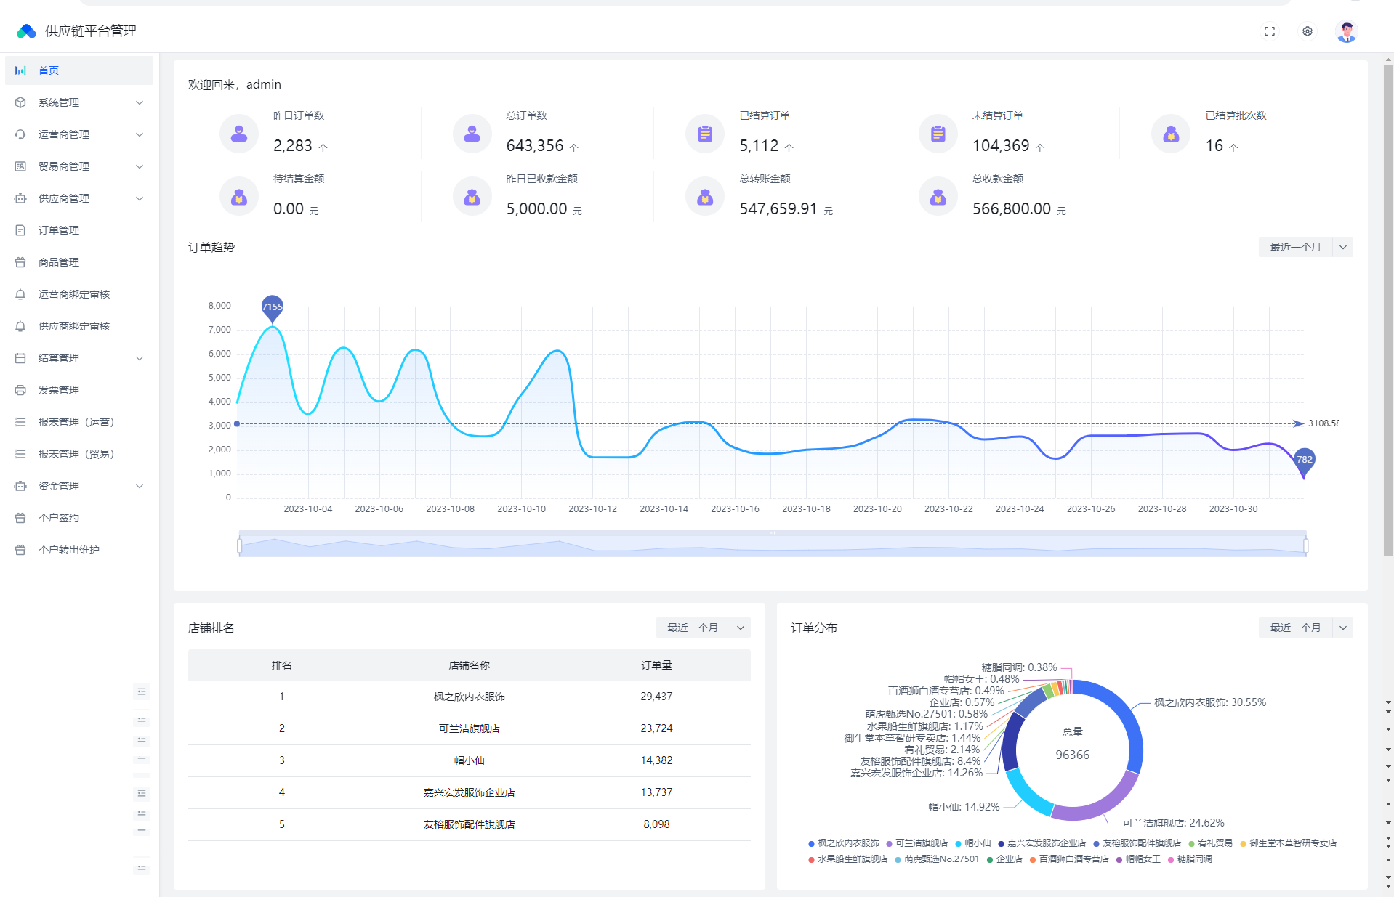Toggle 宥礼贸易 legend entry

pos(1210,843)
